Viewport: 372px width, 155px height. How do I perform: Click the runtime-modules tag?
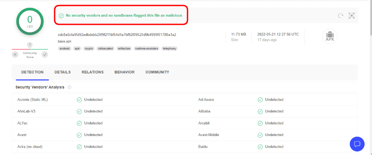pos(146,49)
